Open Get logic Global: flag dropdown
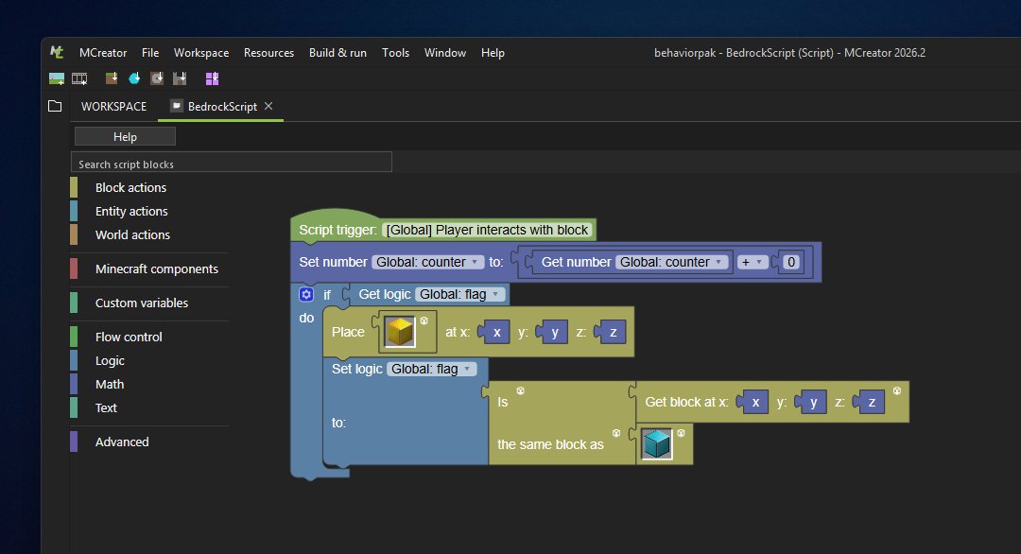The width and height of the screenshot is (1021, 554). click(x=459, y=294)
